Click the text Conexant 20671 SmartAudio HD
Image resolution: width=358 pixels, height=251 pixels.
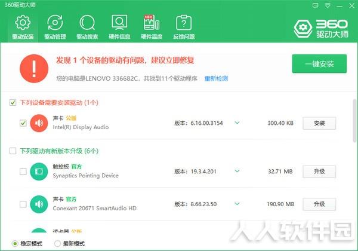[x=94, y=208]
